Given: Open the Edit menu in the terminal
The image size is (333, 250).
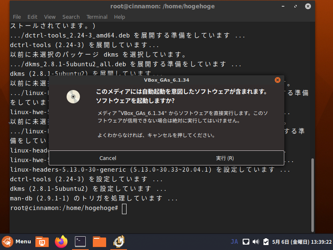Looking at the screenshot, I should pyautogui.click(x=32, y=17).
